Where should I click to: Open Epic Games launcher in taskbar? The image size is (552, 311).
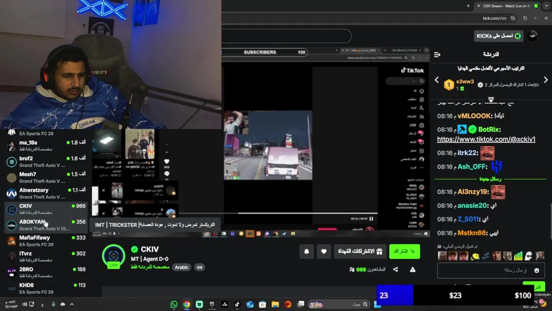tap(212, 305)
